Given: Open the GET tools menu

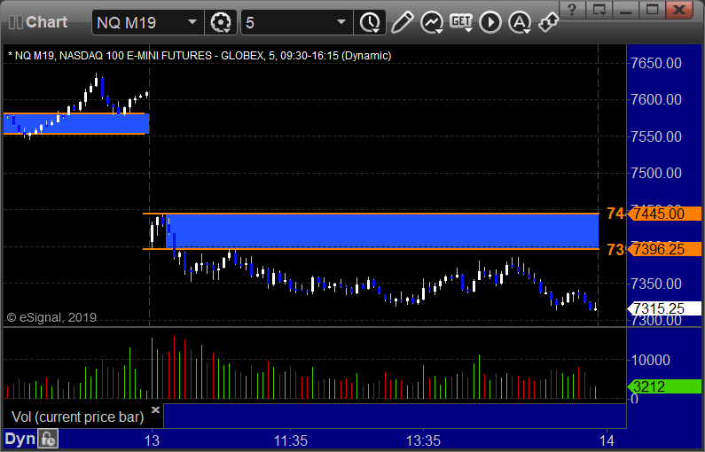Looking at the screenshot, I should click(x=461, y=22).
